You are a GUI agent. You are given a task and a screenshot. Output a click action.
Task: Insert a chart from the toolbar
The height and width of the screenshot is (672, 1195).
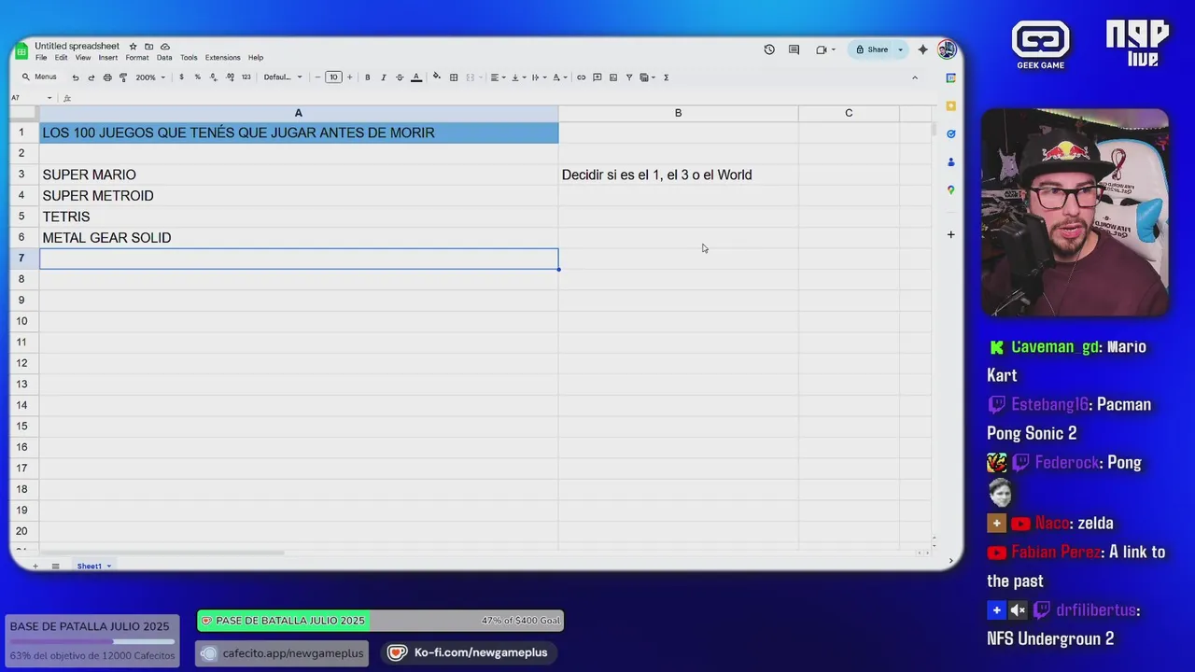tap(613, 77)
